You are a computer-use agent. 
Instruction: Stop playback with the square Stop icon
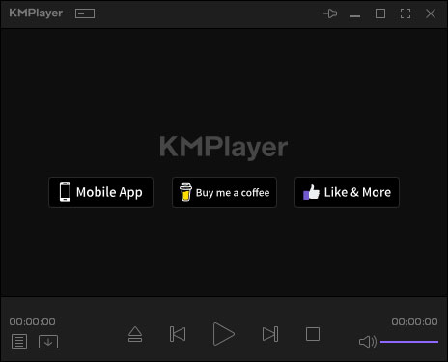tap(313, 334)
